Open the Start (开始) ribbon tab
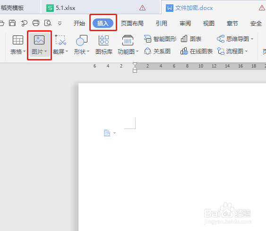The image size is (266, 231). [79, 23]
